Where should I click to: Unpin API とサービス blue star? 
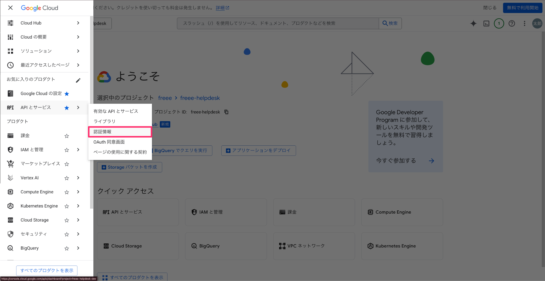67,108
